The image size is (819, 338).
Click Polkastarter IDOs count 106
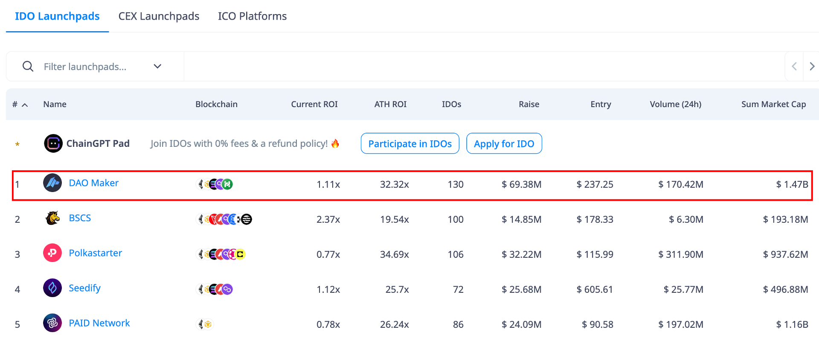456,254
